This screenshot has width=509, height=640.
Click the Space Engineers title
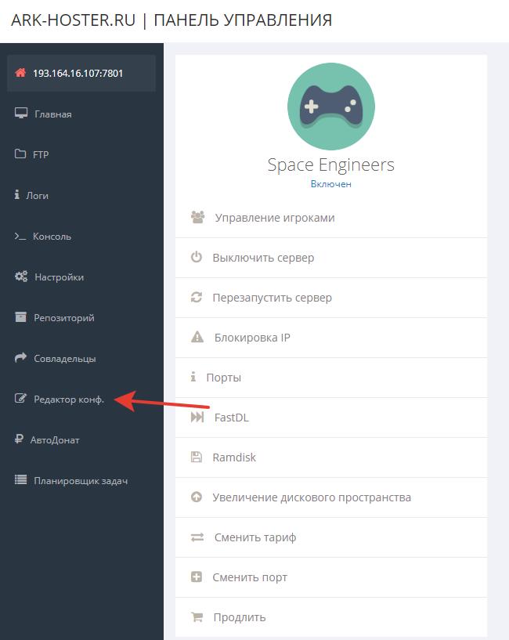coord(331,165)
